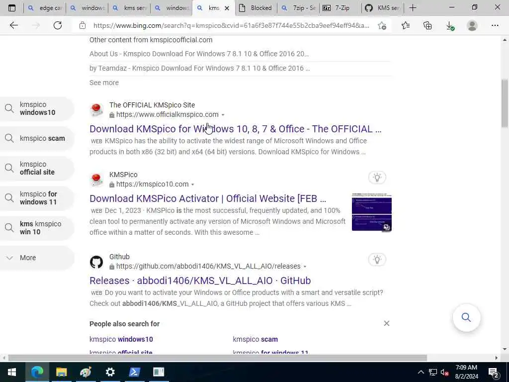Viewport: 509px width, 382px height.
Task: Open File Explorer from the taskbar
Action: 61,372
